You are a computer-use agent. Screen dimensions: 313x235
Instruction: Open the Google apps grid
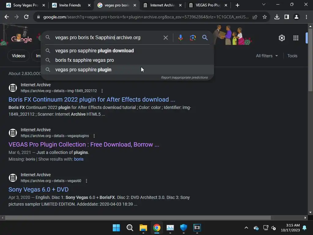(x=296, y=38)
